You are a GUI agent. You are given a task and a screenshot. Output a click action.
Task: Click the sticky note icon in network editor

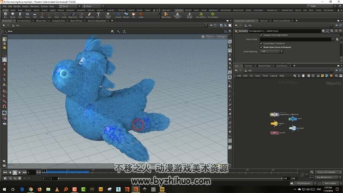coord(322,76)
